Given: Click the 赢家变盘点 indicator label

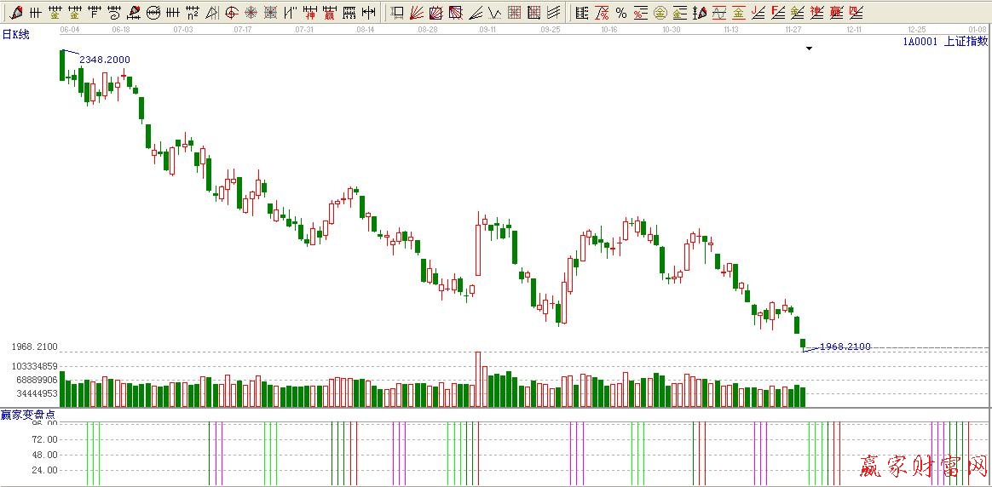Looking at the screenshot, I should (28, 415).
